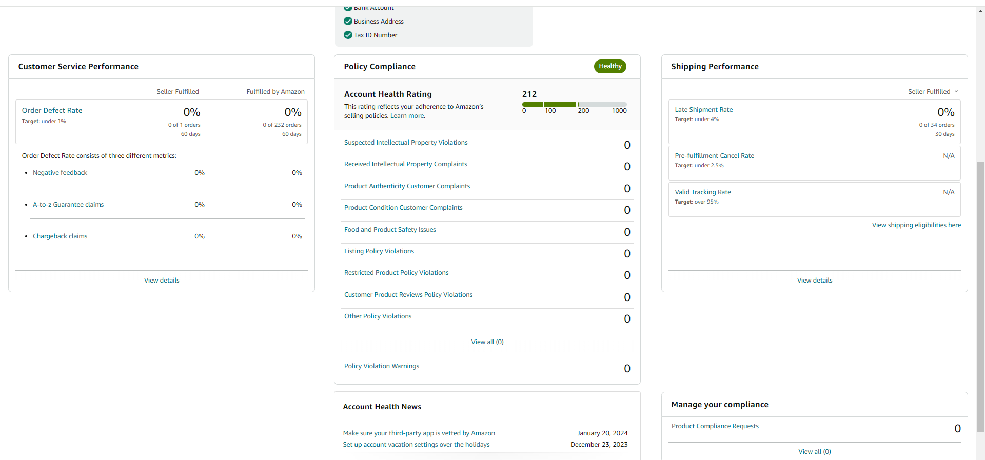Click View all (0) under Manage your compliance
The height and width of the screenshot is (460, 985).
tap(815, 452)
